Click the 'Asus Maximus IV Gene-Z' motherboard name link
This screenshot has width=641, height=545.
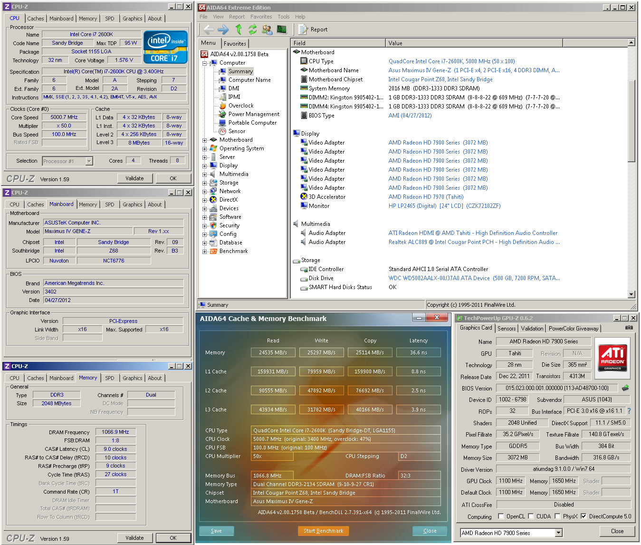point(474,70)
